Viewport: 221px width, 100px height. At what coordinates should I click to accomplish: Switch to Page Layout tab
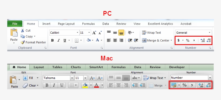coord(66,24)
